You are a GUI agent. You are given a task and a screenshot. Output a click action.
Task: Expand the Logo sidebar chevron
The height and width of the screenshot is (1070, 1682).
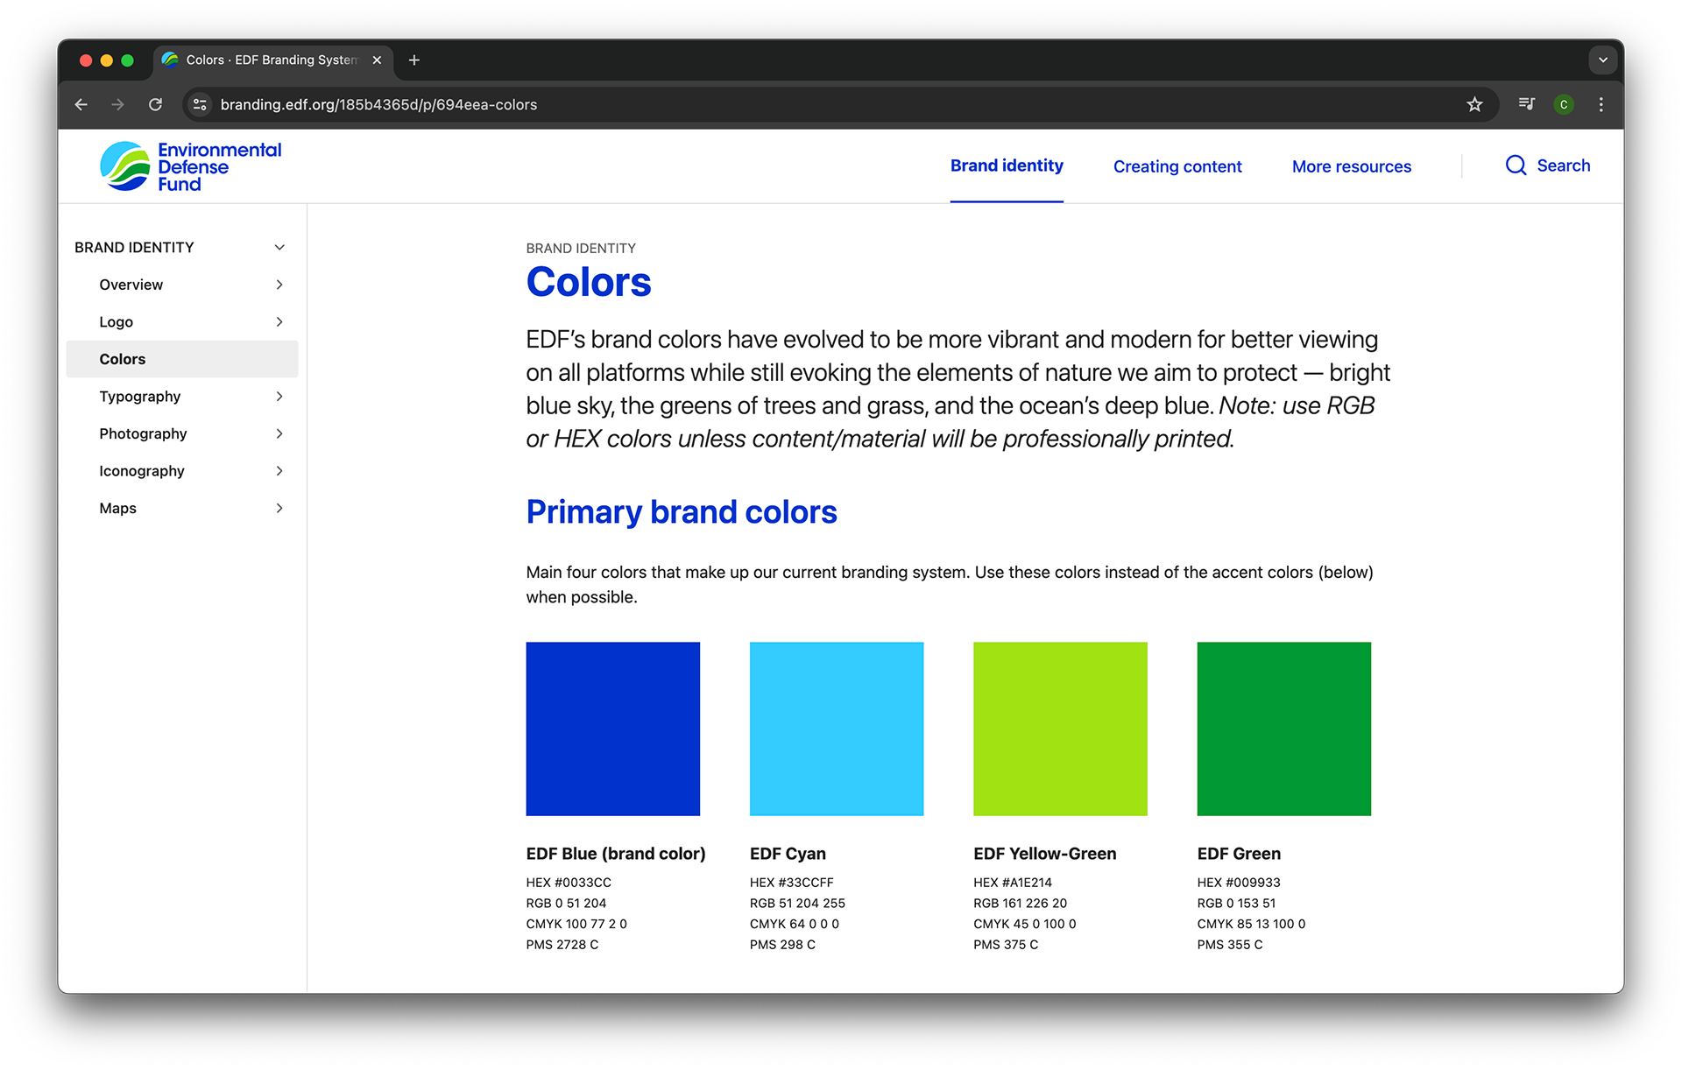click(279, 322)
